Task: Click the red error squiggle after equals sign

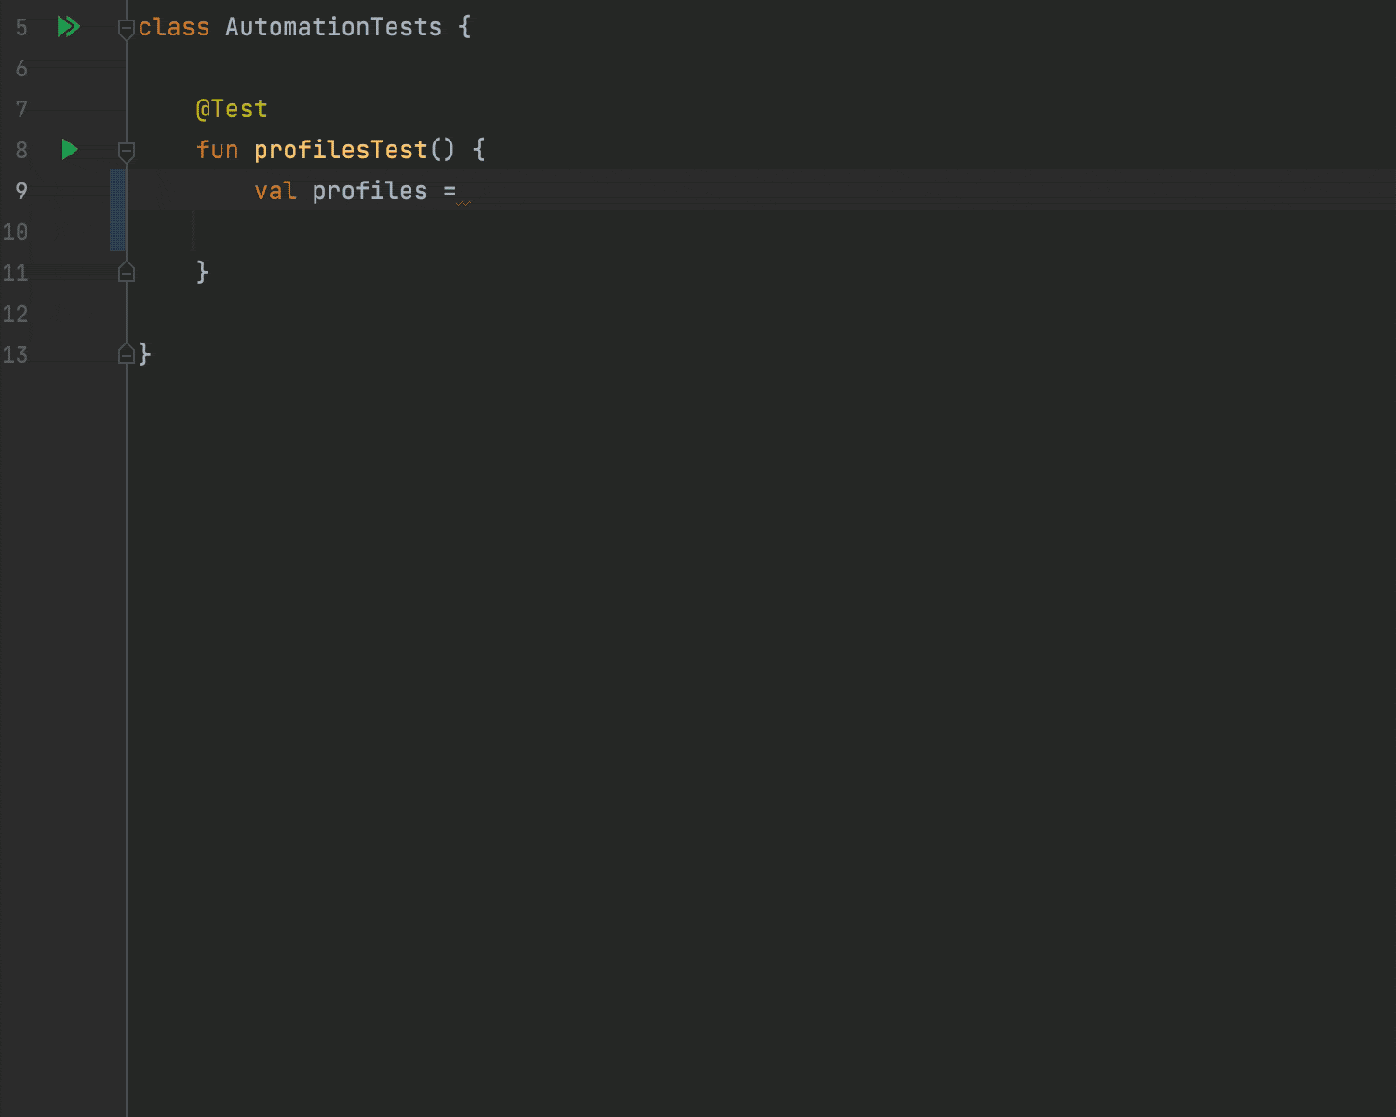Action: [463, 202]
